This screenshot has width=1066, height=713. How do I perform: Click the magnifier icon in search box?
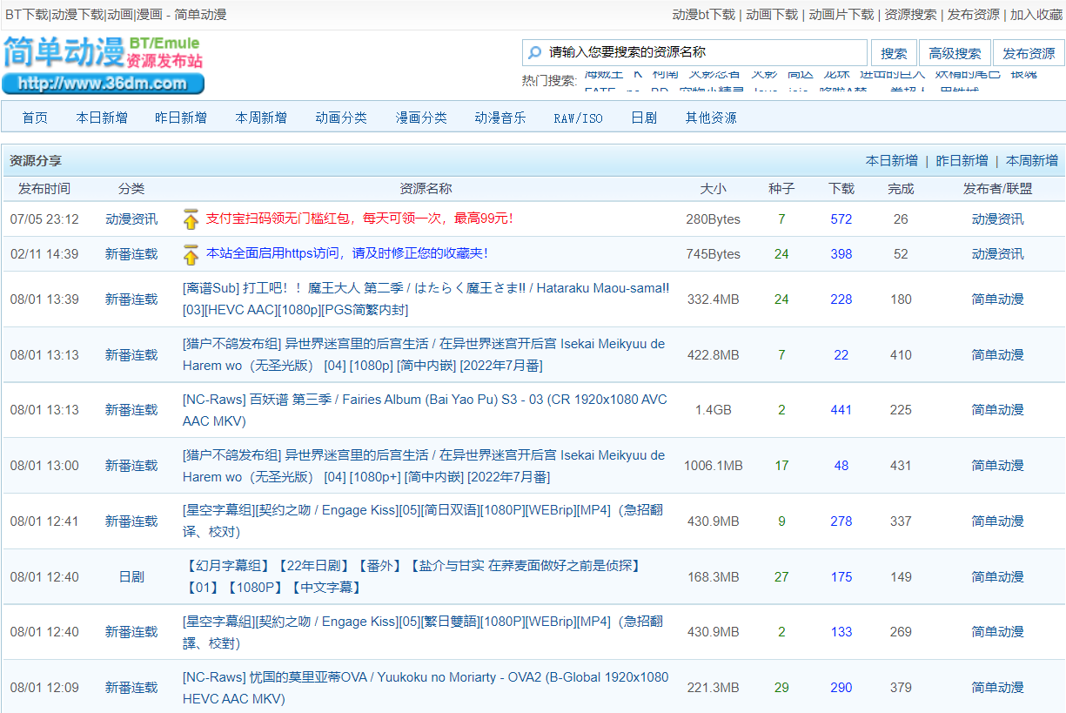point(534,53)
